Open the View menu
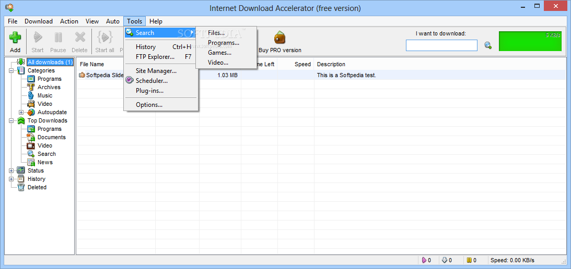This screenshot has width=571, height=269. coord(92,21)
